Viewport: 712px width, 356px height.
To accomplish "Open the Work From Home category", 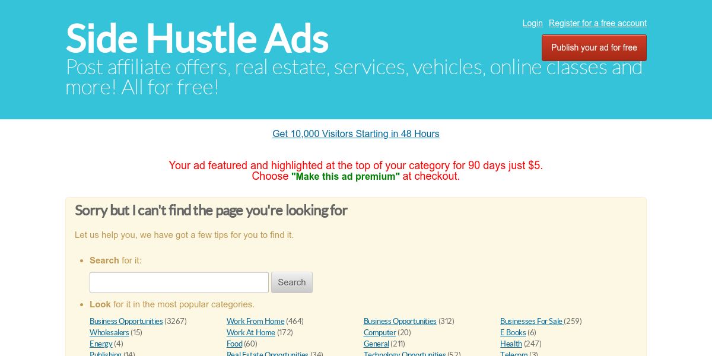I will coord(256,321).
